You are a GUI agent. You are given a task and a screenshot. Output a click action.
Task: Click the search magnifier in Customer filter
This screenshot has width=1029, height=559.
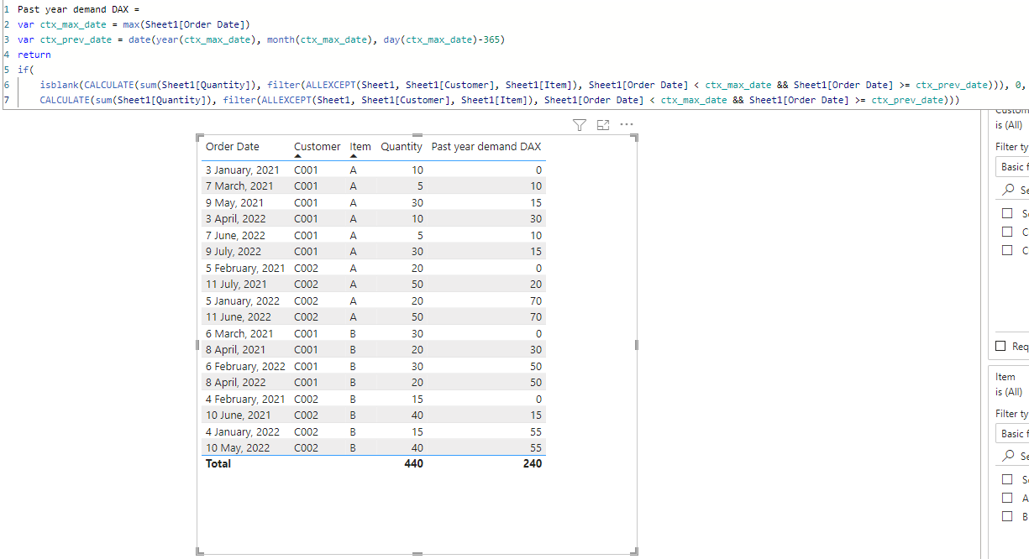1009,190
